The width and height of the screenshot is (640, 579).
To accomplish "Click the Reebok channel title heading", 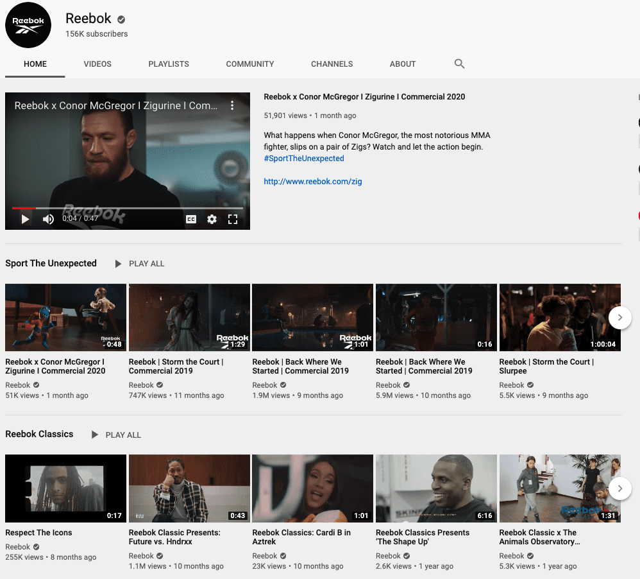I will (x=88, y=19).
